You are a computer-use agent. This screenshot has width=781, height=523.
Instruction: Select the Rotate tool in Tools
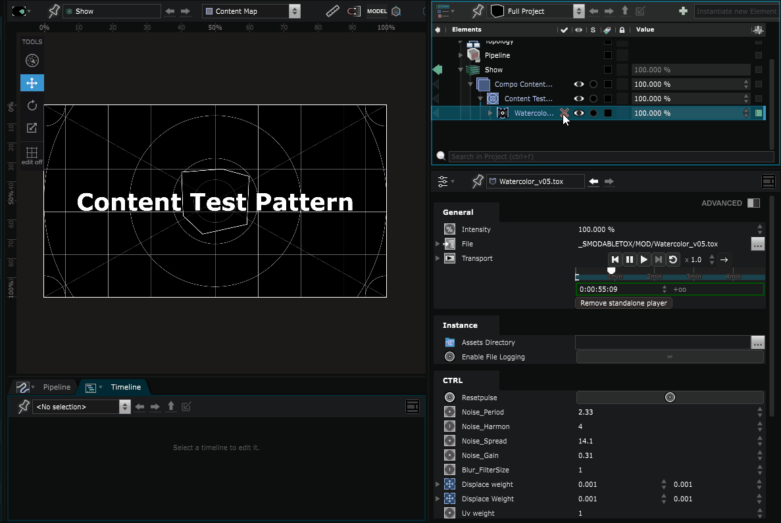tap(32, 106)
